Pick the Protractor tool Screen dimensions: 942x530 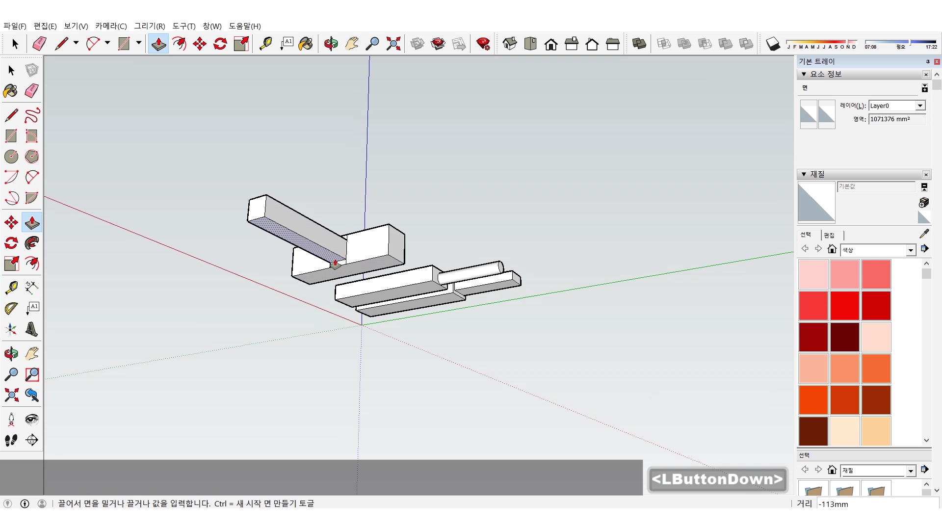11,308
